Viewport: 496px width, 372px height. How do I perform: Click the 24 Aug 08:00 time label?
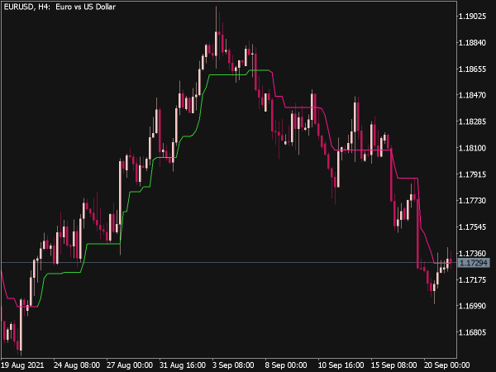[x=77, y=365]
